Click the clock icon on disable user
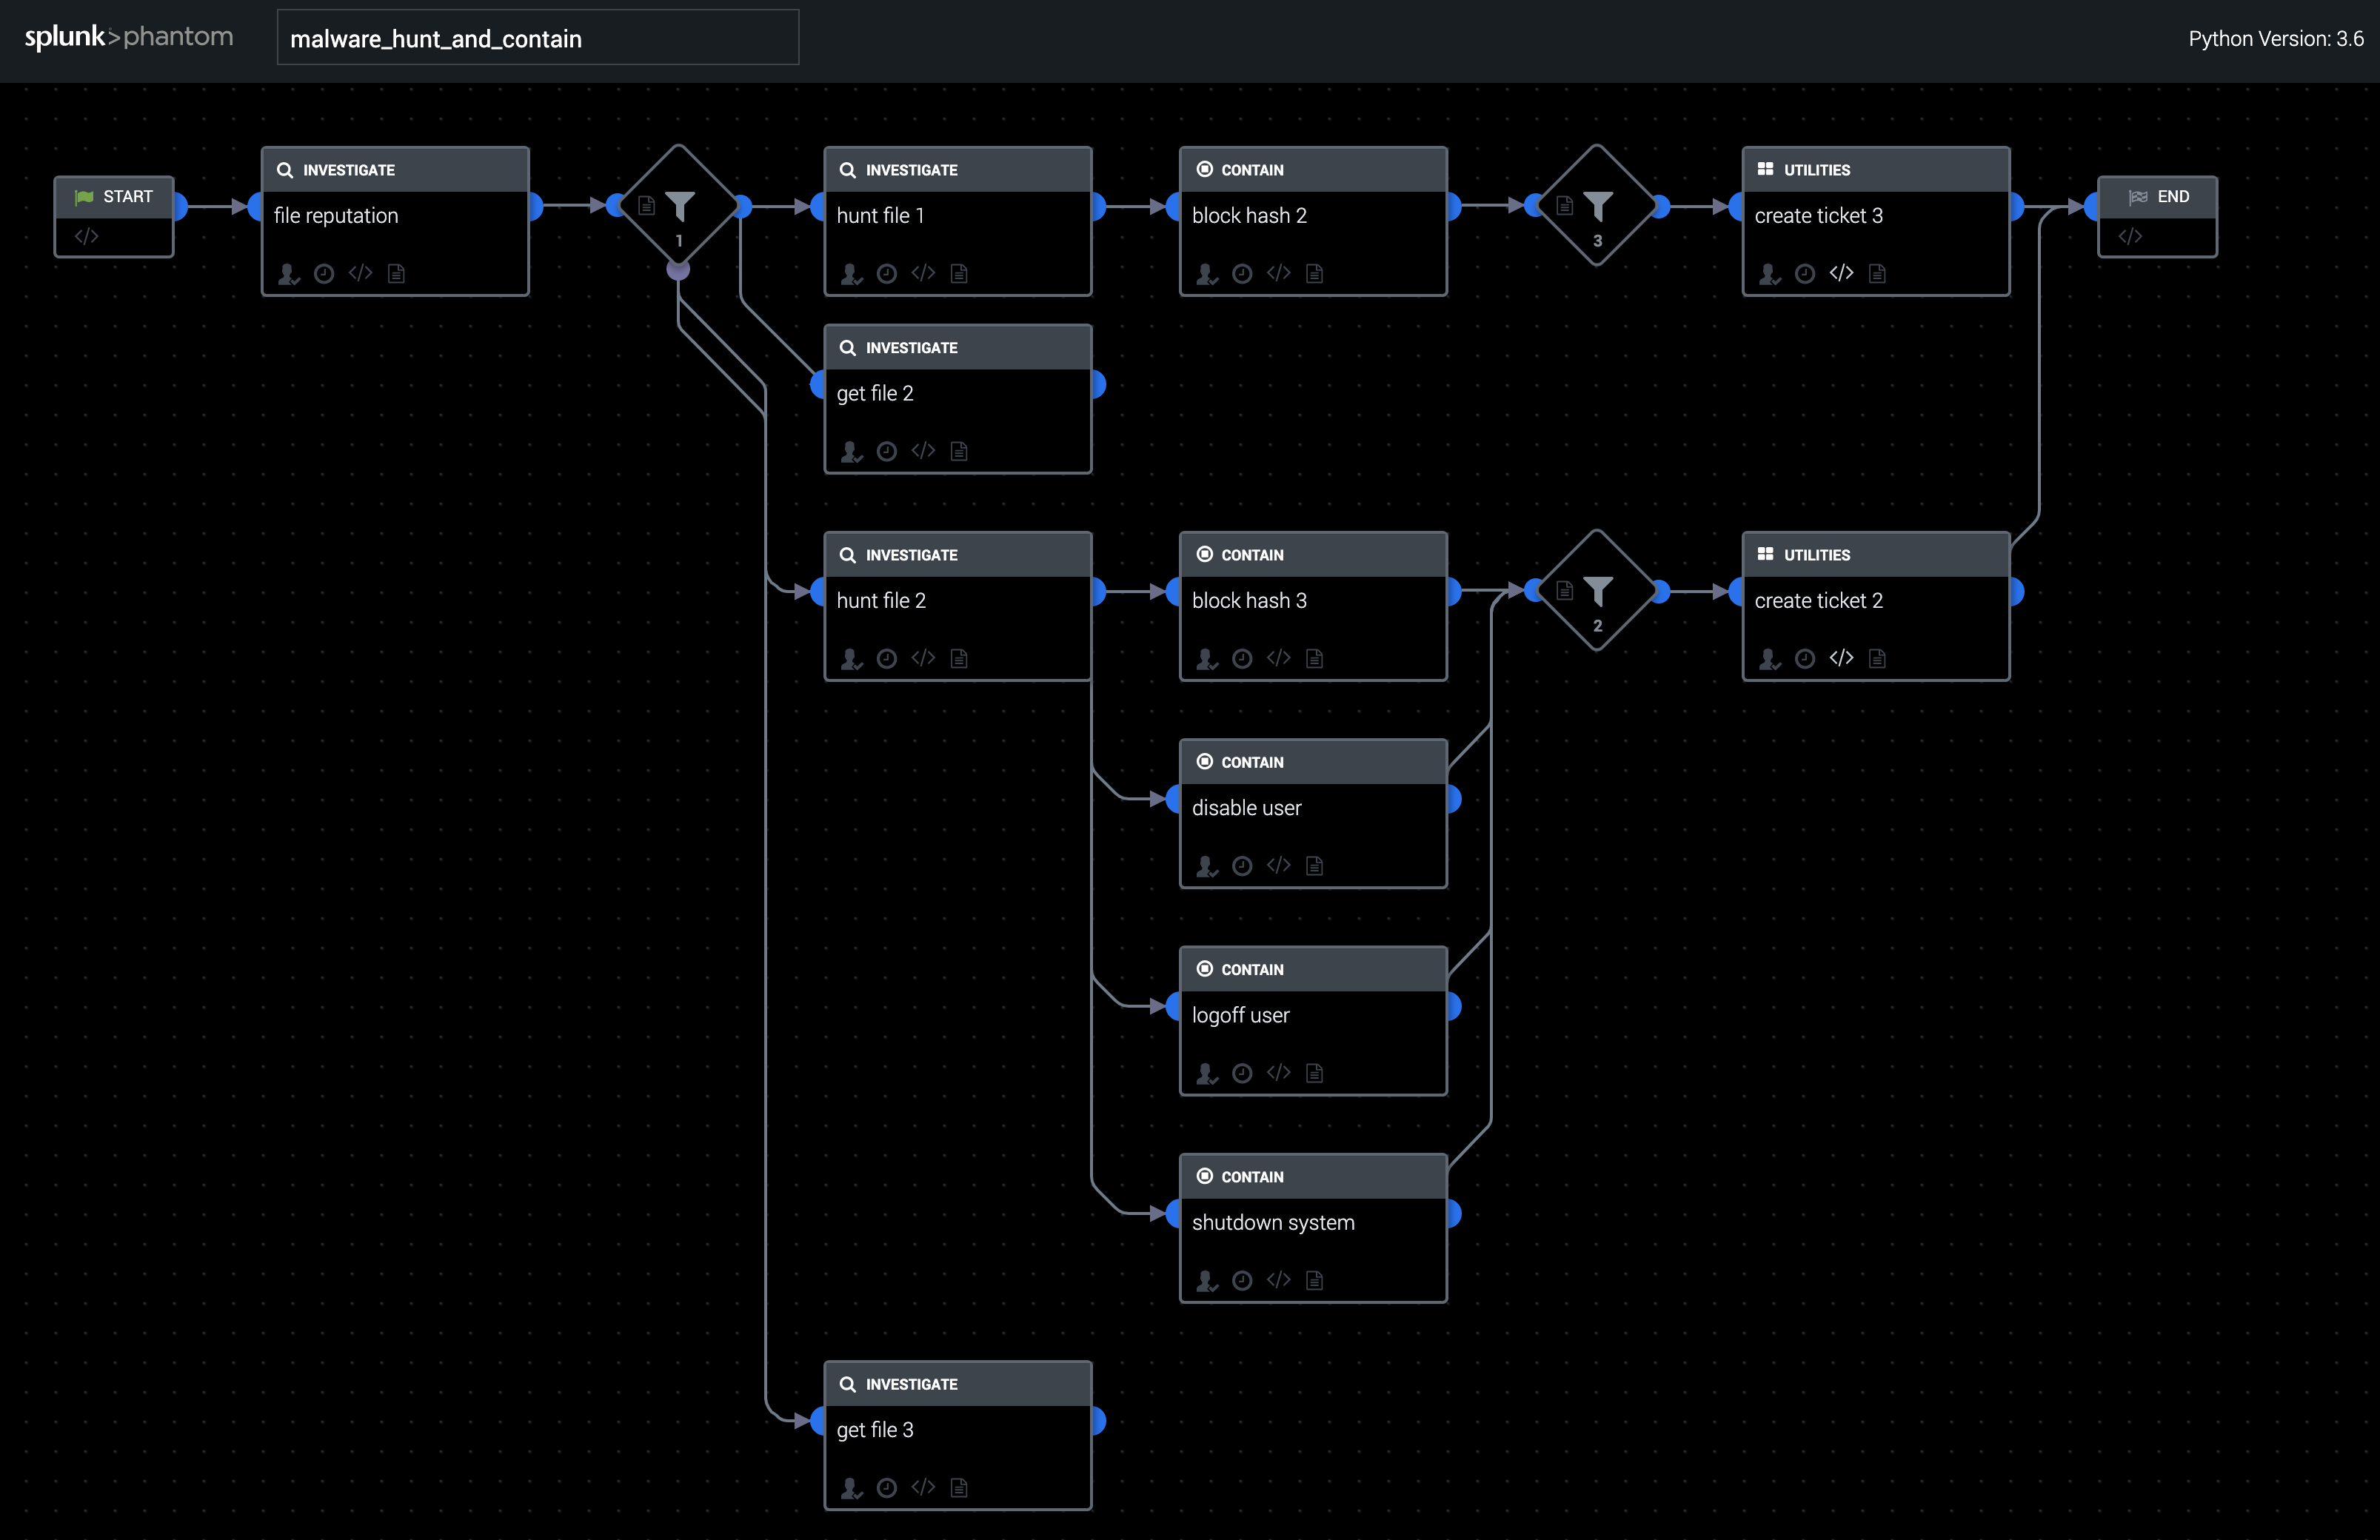This screenshot has width=2380, height=1540. click(x=1242, y=866)
